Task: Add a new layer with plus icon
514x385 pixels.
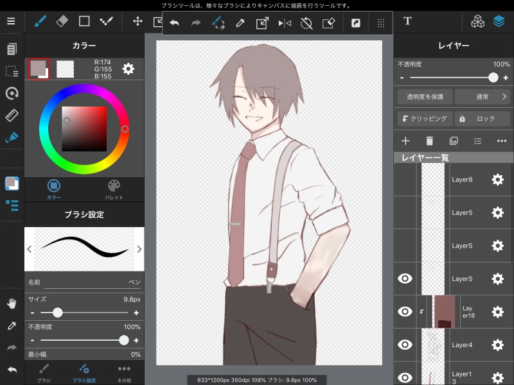Action: pyautogui.click(x=405, y=141)
